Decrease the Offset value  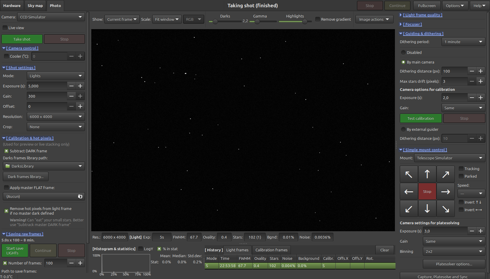point(71,106)
